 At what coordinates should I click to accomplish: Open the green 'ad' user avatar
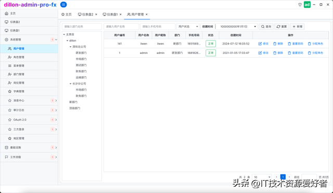tap(307, 5)
